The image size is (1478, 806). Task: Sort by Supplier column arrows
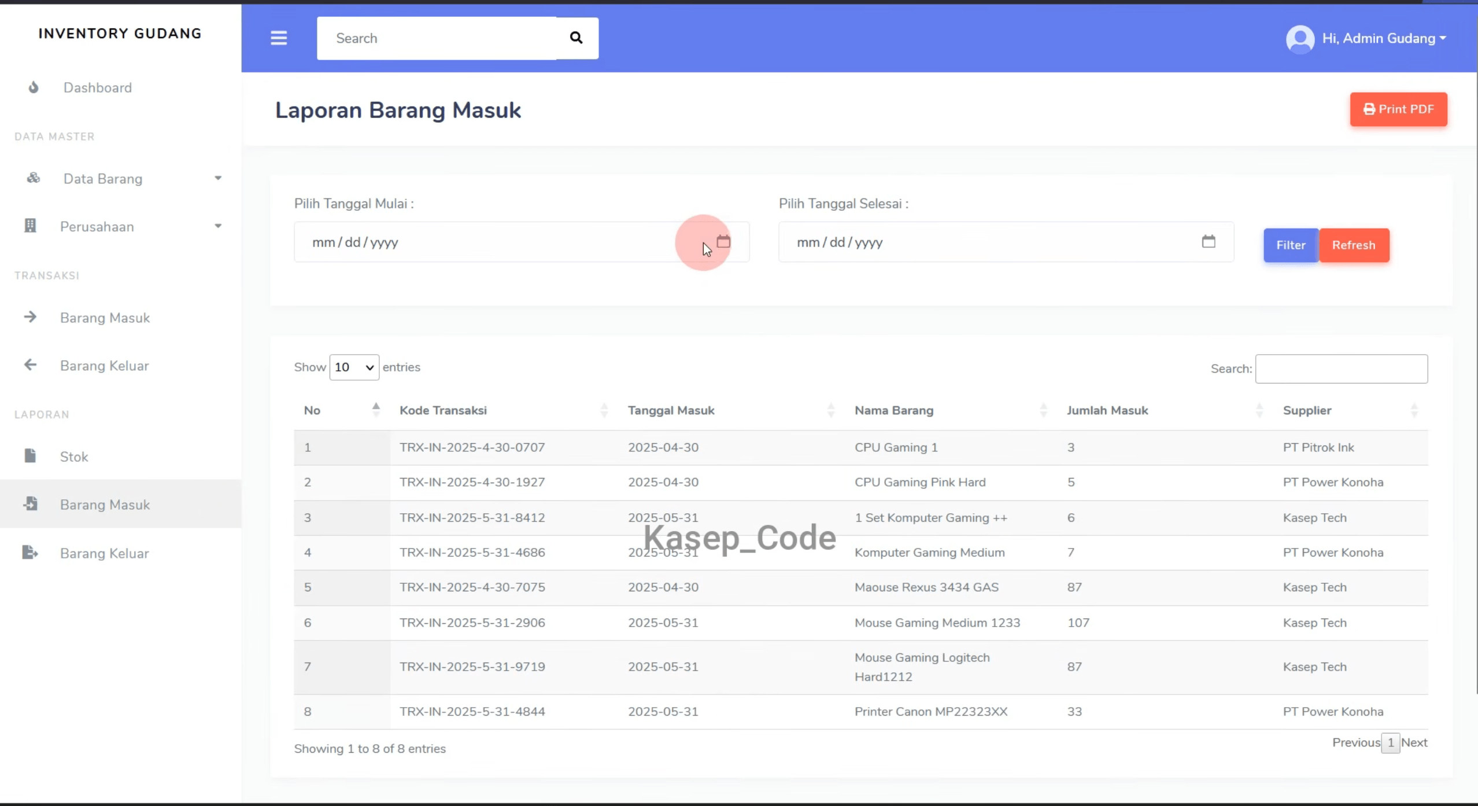pos(1414,410)
